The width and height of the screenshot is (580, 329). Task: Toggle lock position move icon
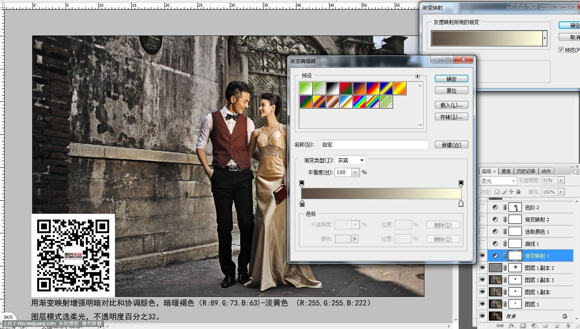(x=511, y=192)
